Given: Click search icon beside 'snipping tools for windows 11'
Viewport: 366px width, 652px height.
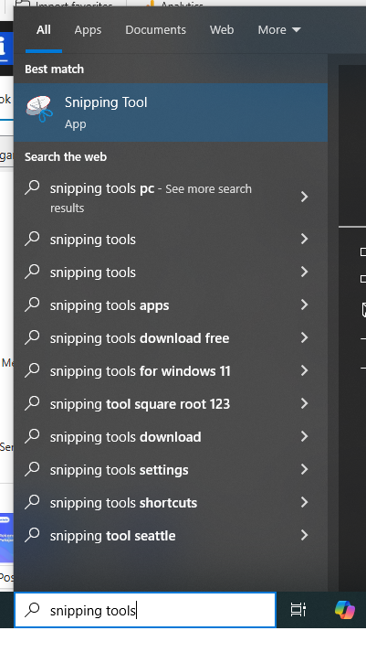Looking at the screenshot, I should tap(32, 370).
